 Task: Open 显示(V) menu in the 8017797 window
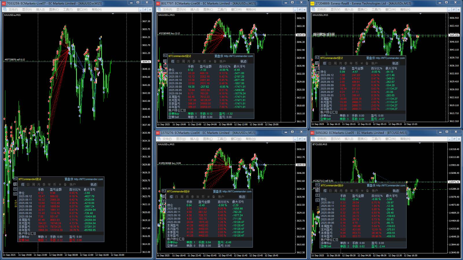pos(181,10)
